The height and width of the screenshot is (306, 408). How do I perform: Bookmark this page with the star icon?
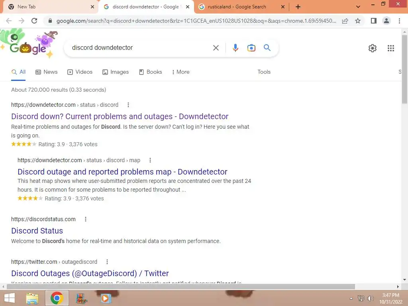point(358,21)
